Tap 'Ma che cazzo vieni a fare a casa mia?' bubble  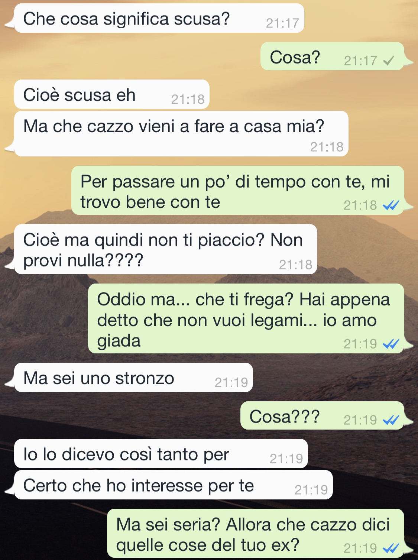tap(181, 133)
